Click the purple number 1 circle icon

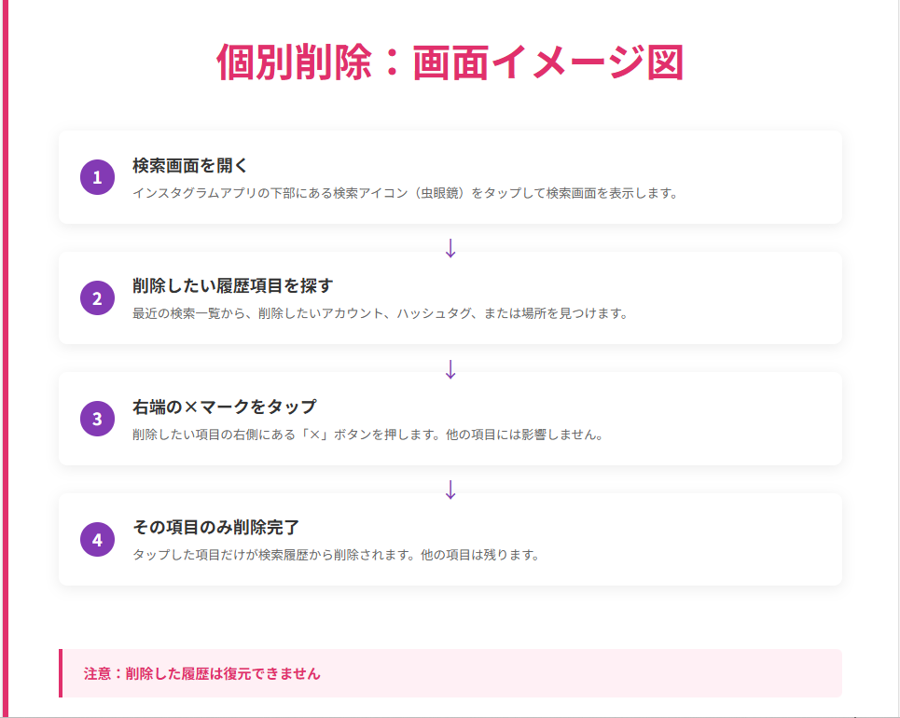[97, 177]
